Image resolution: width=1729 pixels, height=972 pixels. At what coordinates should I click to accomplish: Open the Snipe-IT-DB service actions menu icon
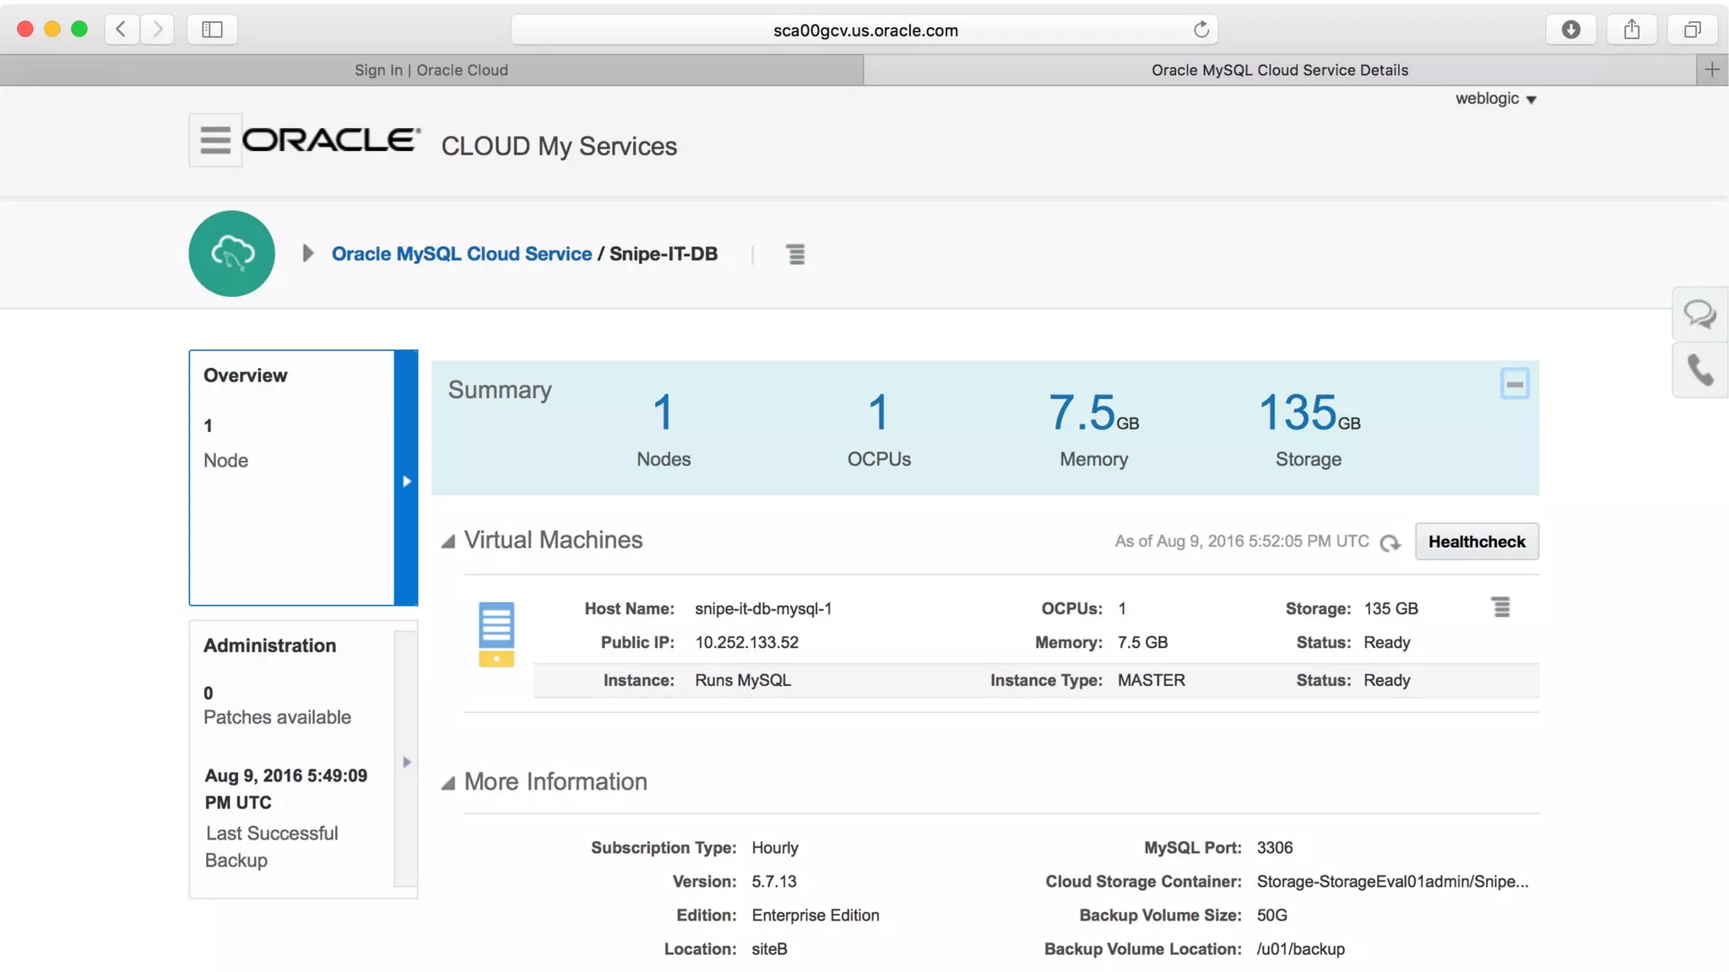pyautogui.click(x=795, y=254)
